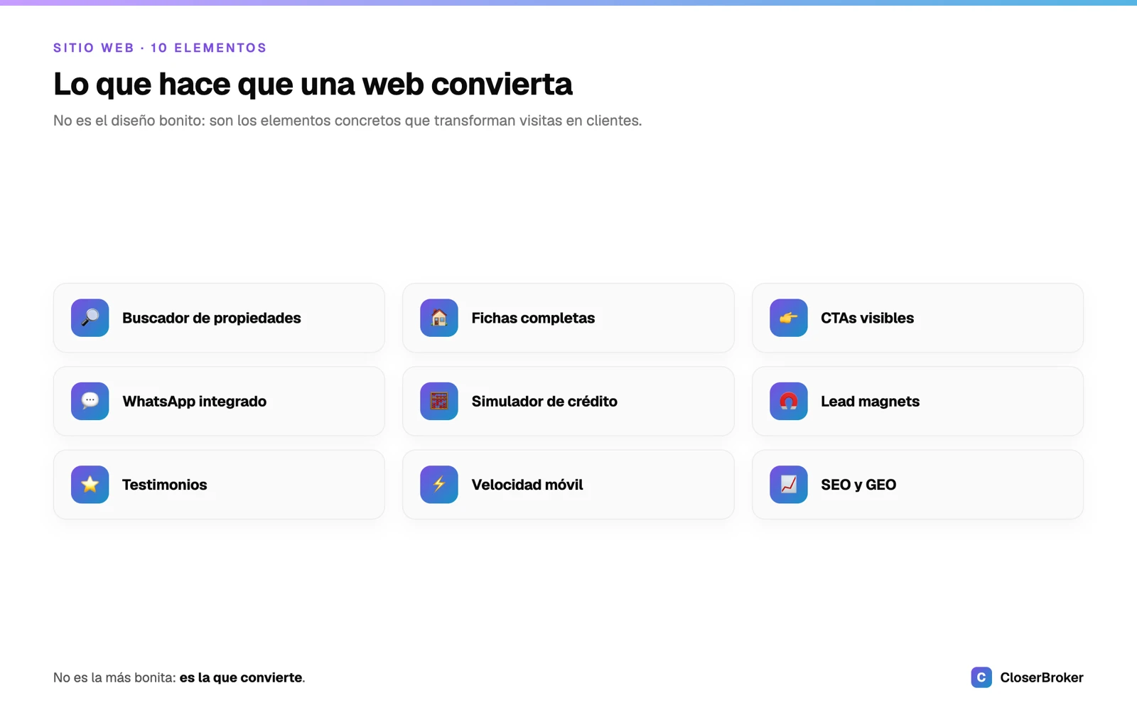Click the magnet icon for Lead magnets
The width and height of the screenshot is (1137, 720).
coord(788,401)
